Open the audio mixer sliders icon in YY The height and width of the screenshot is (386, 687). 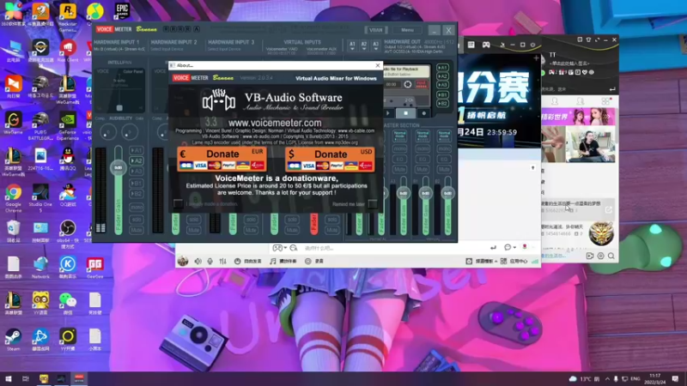point(223,262)
